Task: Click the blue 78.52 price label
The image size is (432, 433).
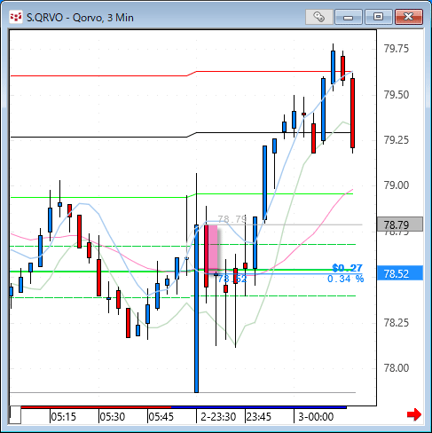Action: [400, 273]
